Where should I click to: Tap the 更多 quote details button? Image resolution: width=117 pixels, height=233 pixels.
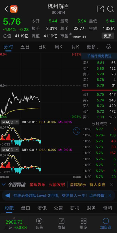108,36
